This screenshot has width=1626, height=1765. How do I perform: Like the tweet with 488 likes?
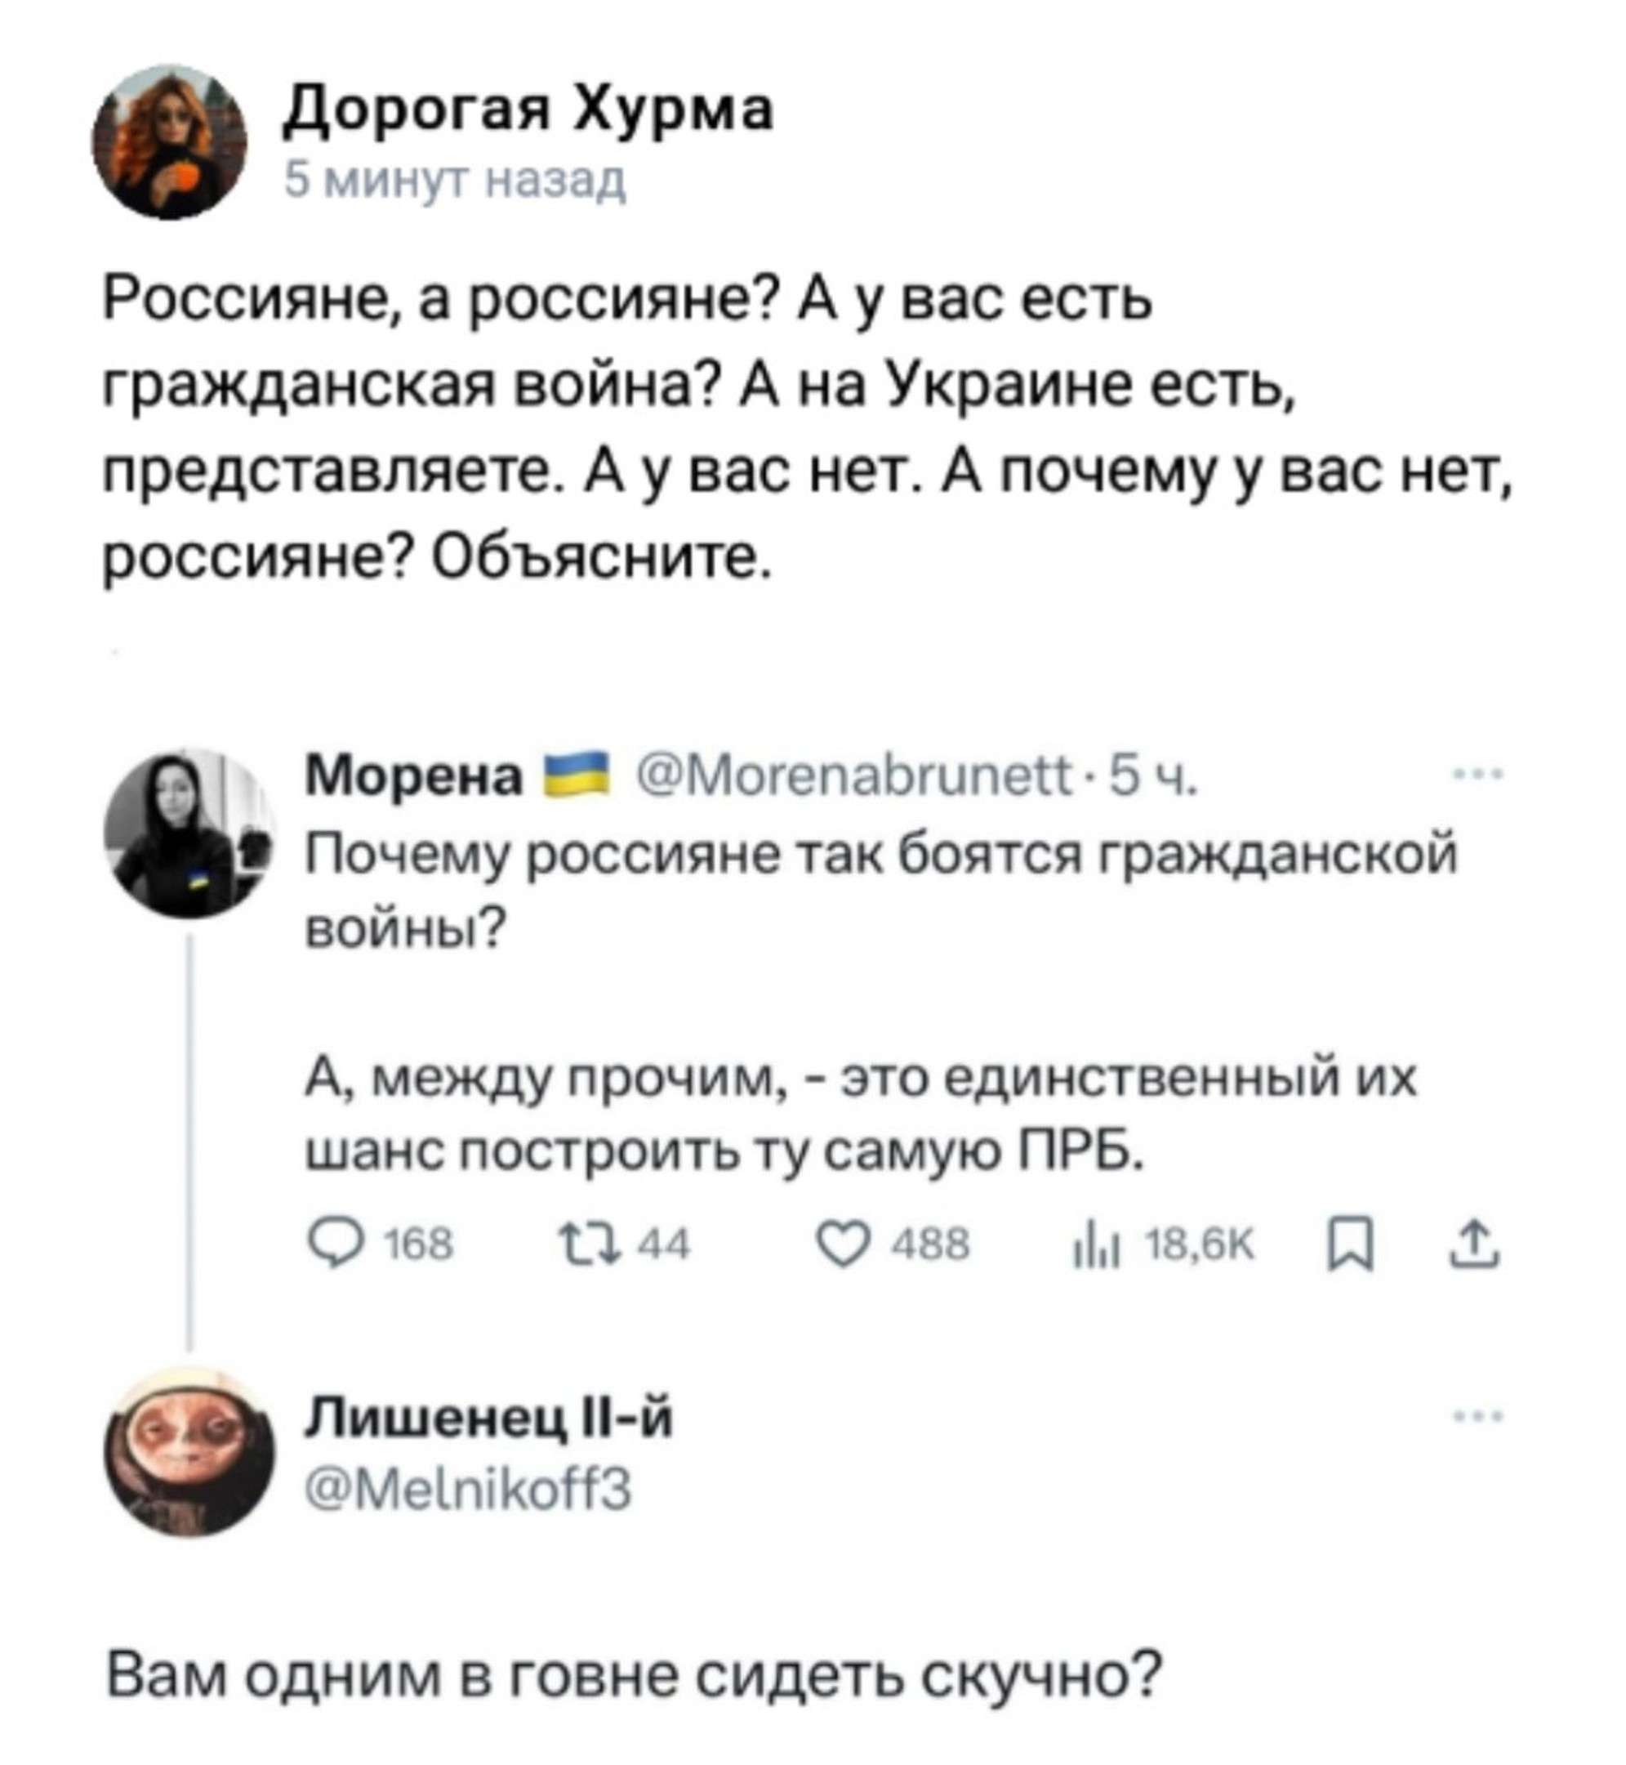[x=840, y=1244]
